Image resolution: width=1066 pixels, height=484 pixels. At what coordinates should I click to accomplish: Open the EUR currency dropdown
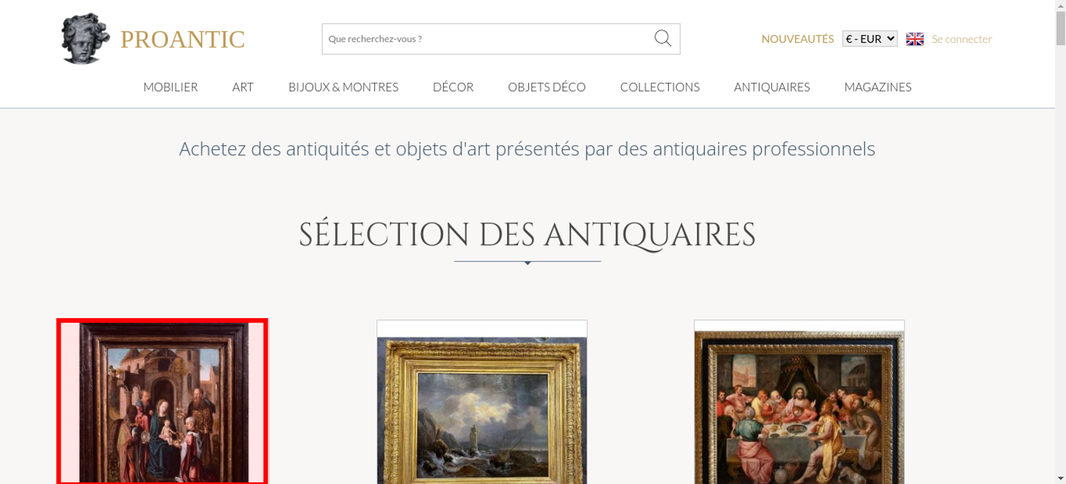click(870, 39)
